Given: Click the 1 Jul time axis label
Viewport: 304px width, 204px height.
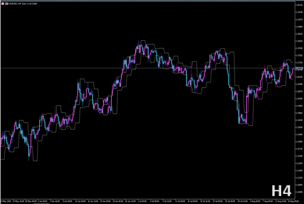Looking at the screenshot, I should (143, 201).
